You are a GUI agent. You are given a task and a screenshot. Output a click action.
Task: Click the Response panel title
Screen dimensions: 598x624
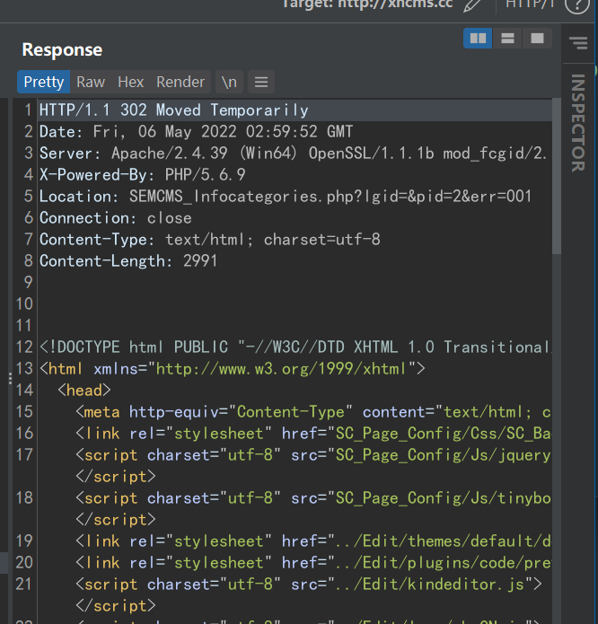[62, 49]
